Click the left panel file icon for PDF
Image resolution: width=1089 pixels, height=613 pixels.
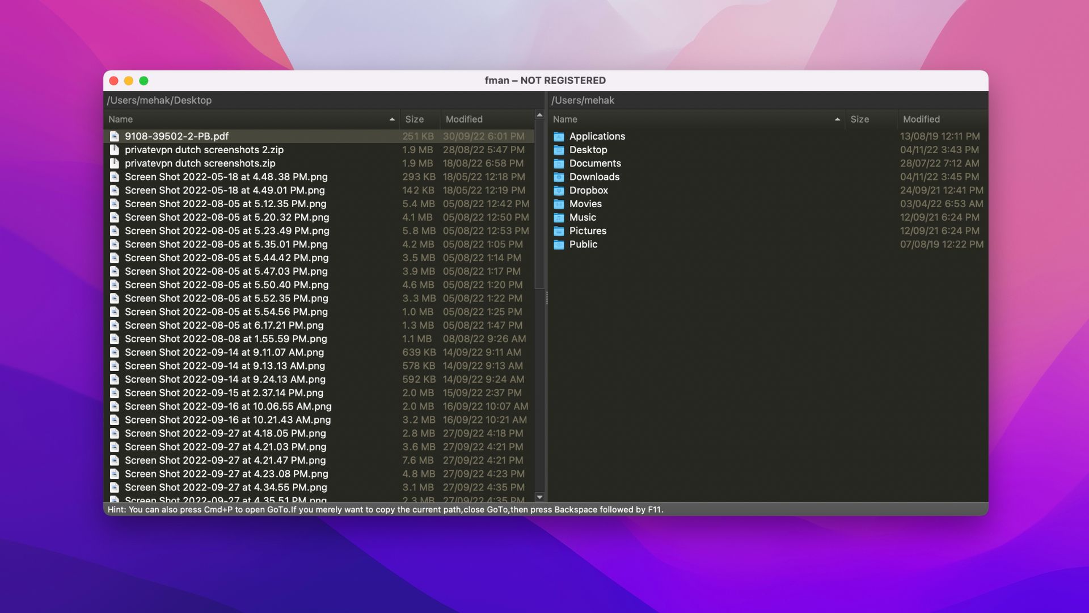pos(113,136)
